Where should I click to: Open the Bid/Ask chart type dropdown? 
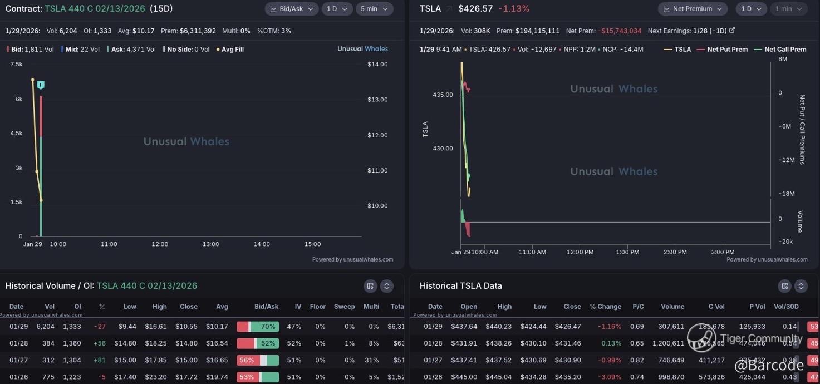292,9
